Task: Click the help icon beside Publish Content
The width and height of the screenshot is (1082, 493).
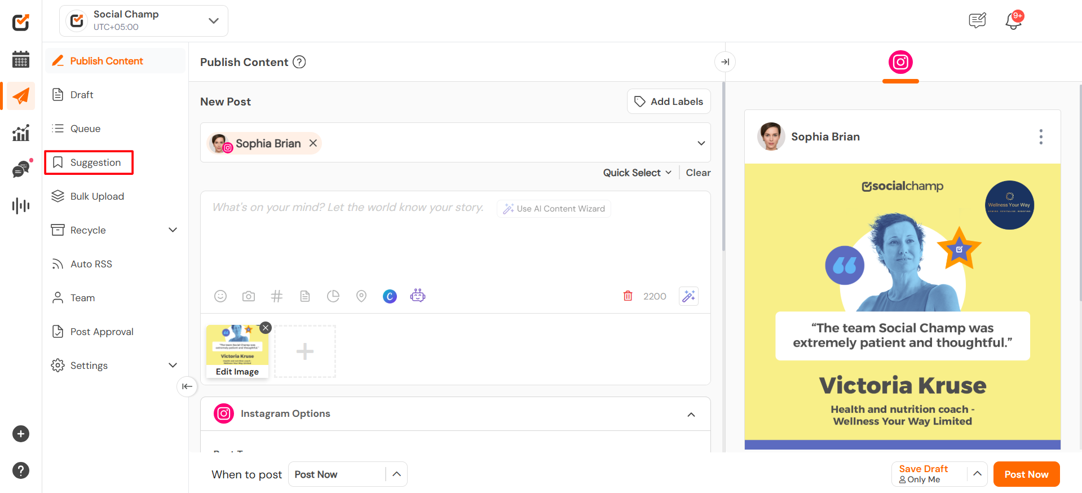Action: pos(299,62)
